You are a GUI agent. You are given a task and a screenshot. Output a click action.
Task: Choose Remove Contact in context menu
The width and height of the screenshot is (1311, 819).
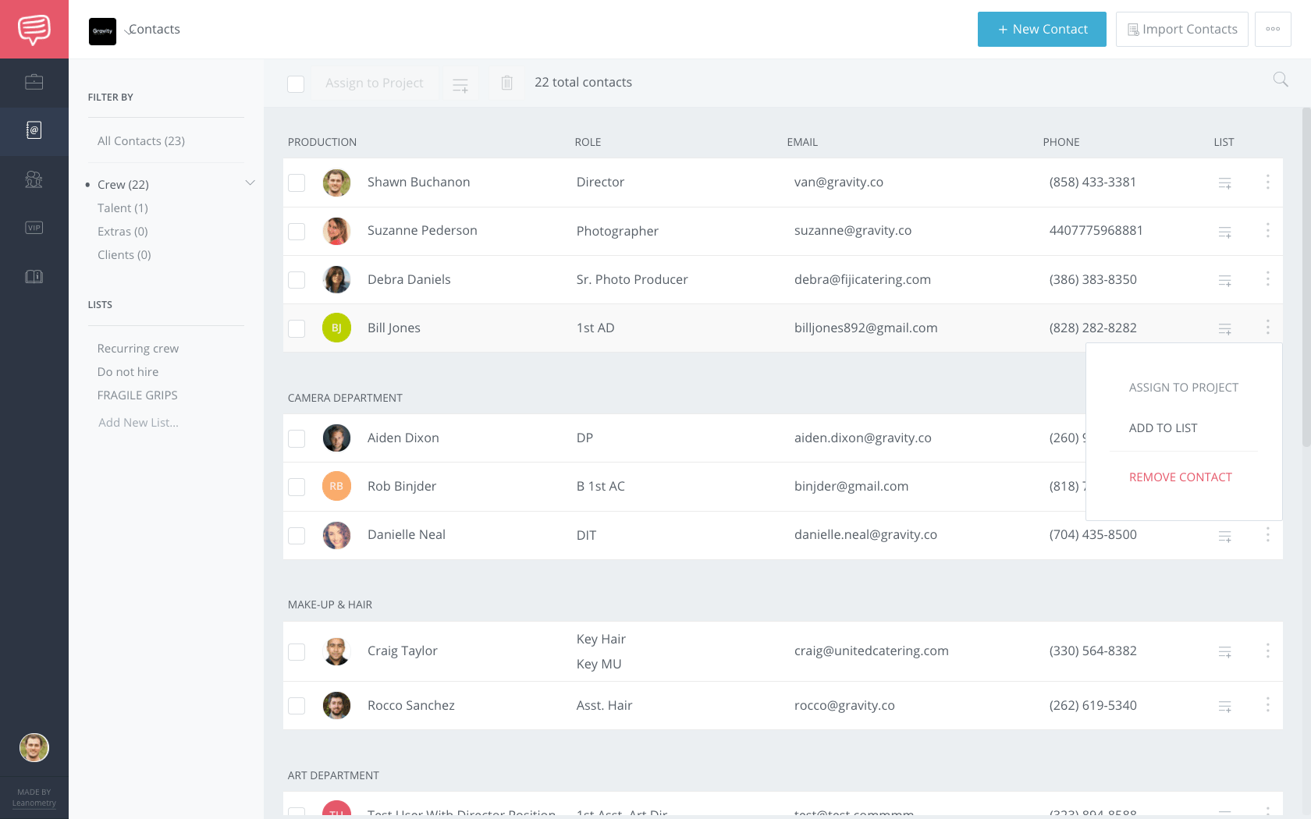pyautogui.click(x=1180, y=477)
